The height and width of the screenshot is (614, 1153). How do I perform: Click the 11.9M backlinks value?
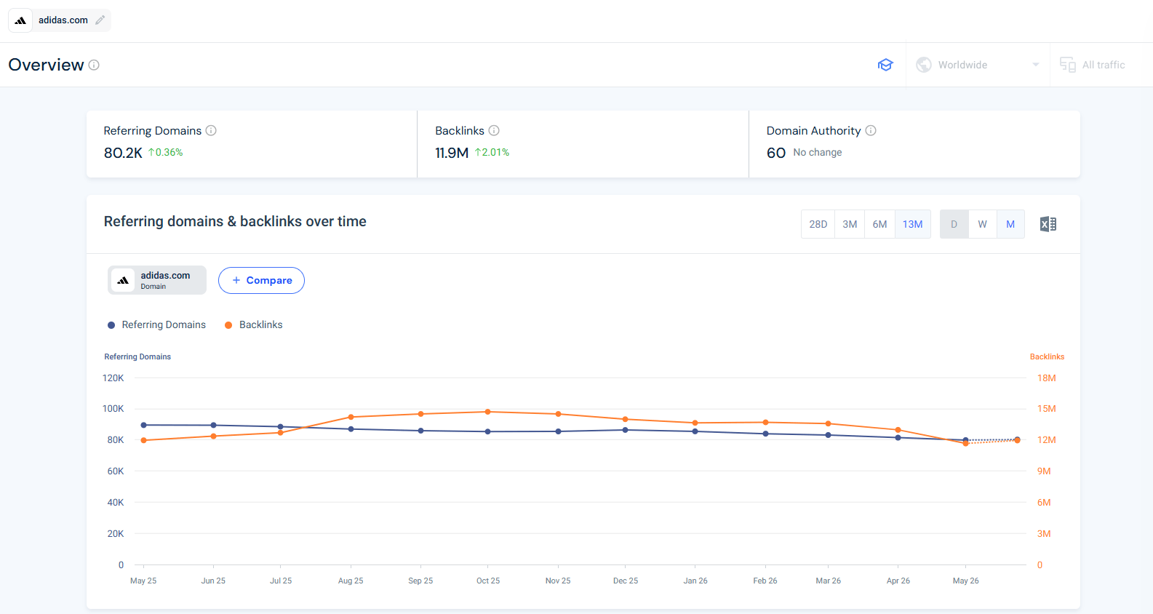pyautogui.click(x=452, y=153)
